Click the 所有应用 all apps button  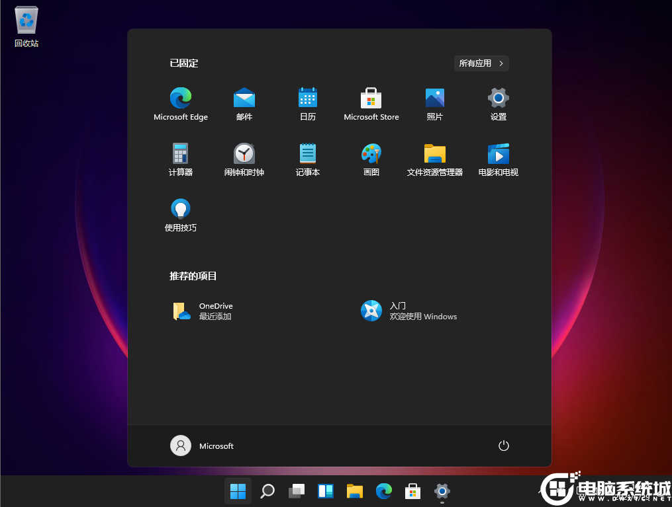click(481, 63)
